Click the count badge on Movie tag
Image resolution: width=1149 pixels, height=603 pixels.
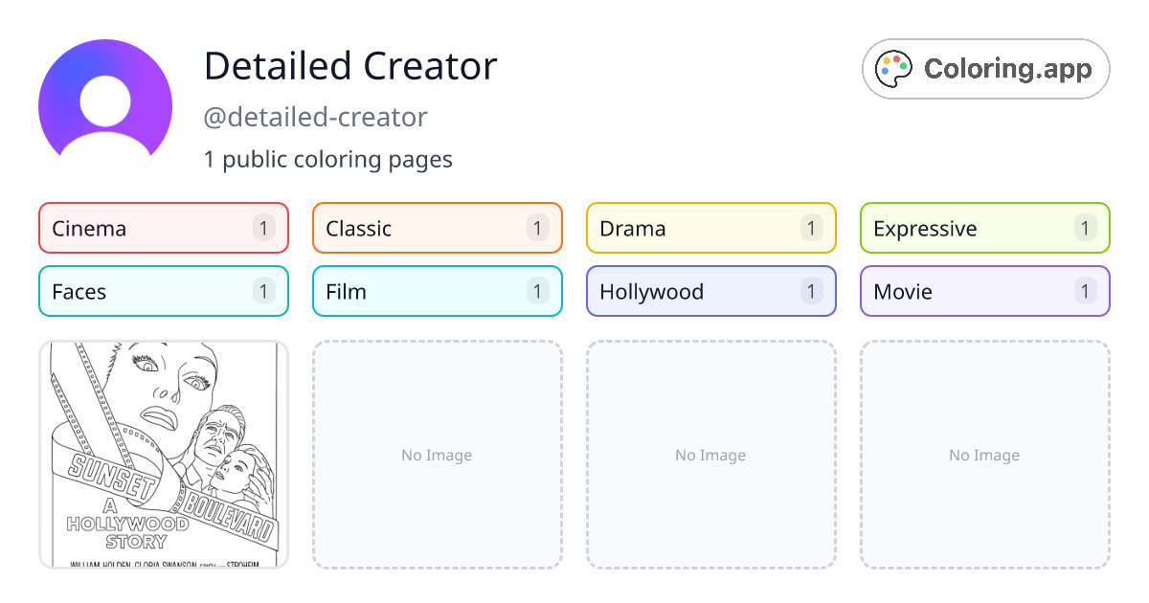[x=1086, y=291]
